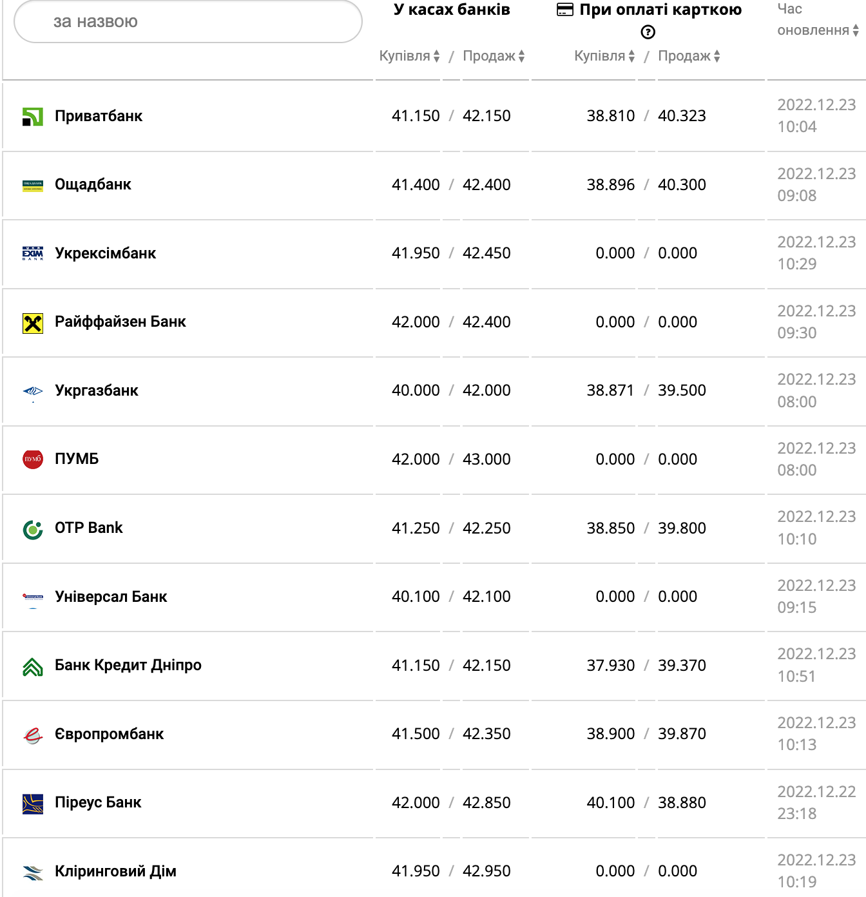Click the Укрексімбанк EXIM logo
This screenshot has width=866, height=897.
(x=32, y=253)
